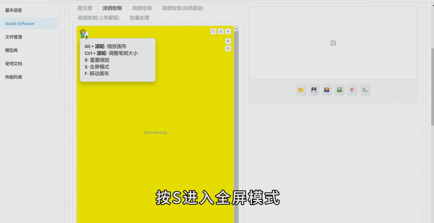
Task: Send to extras using triangle ruler icon
Action: coord(365,90)
